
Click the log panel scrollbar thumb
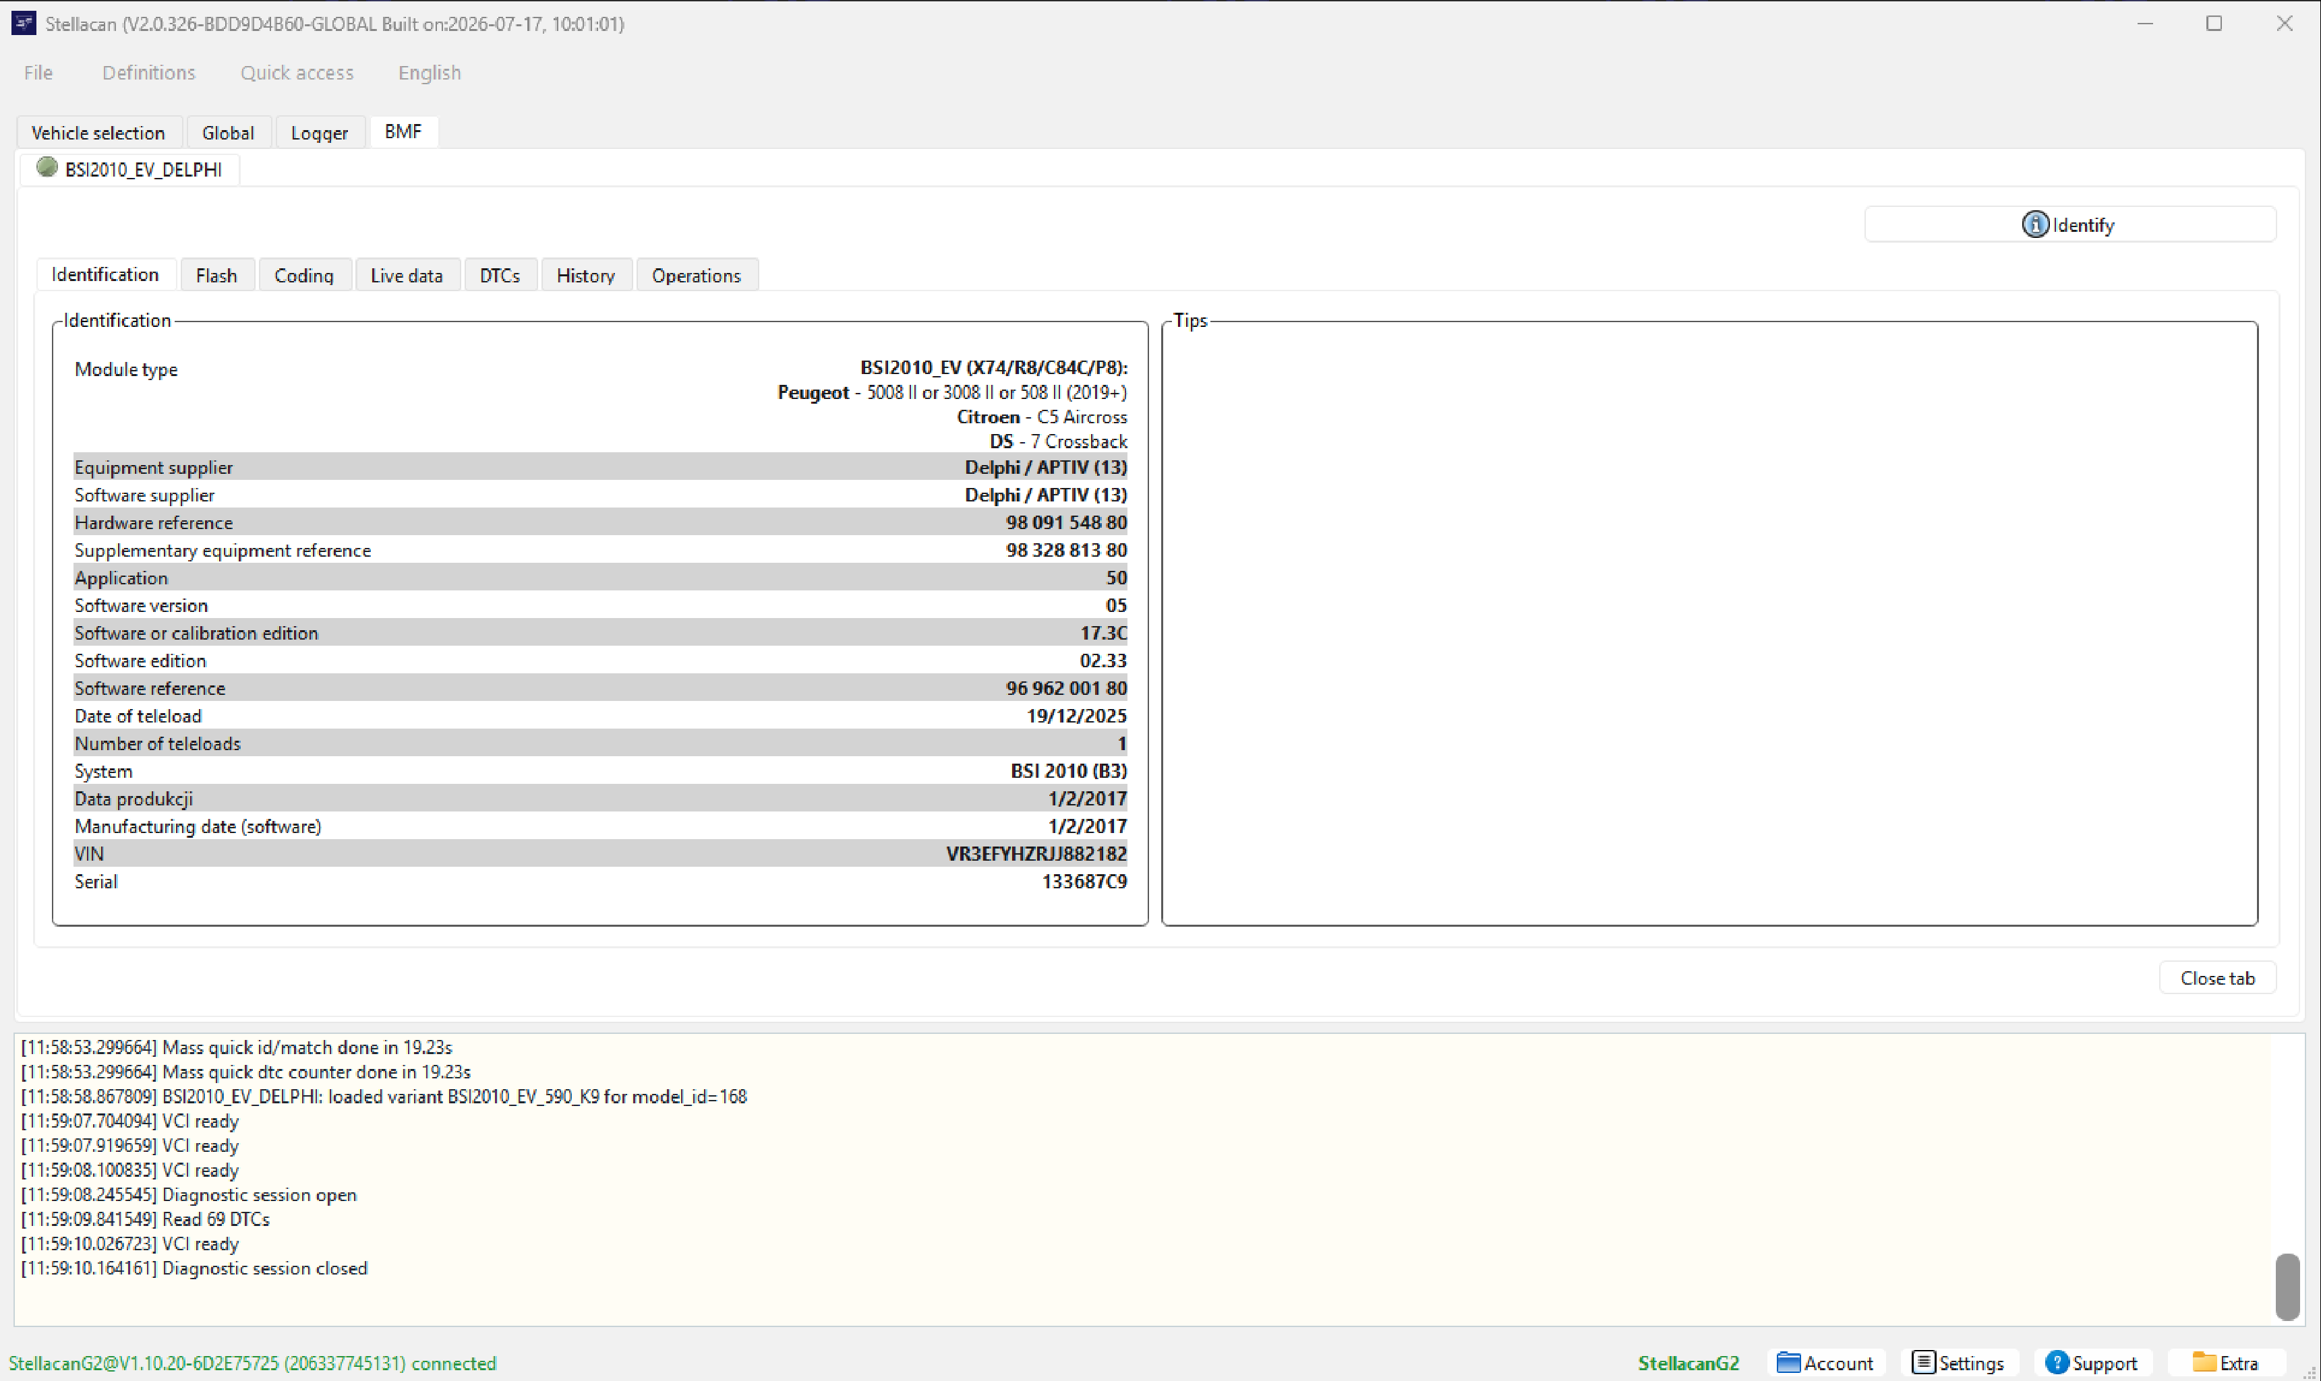point(2287,1287)
